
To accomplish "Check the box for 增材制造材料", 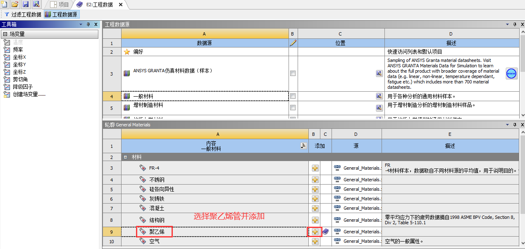I will [292, 107].
